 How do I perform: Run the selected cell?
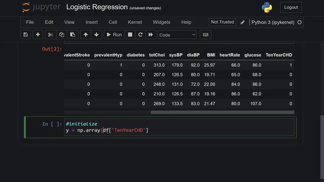[x=114, y=35]
